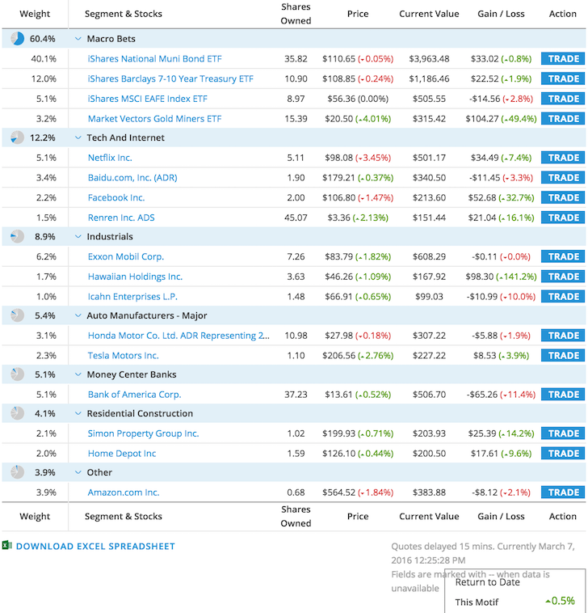Image resolution: width=588 pixels, height=613 pixels.
Task: Trade the 7-10 Year Treasury ETF
Action: [x=563, y=78]
